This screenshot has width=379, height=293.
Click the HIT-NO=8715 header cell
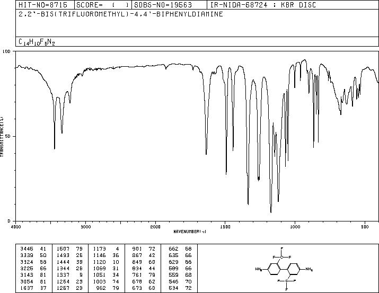45,5
